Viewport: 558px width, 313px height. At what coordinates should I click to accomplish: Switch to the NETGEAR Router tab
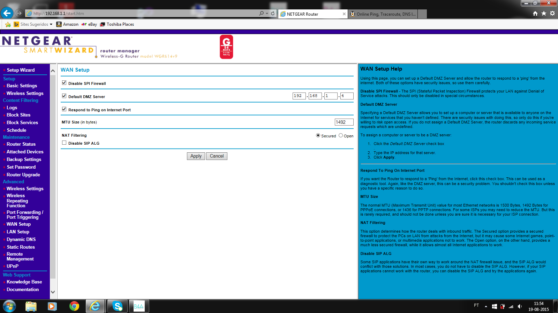[313, 14]
